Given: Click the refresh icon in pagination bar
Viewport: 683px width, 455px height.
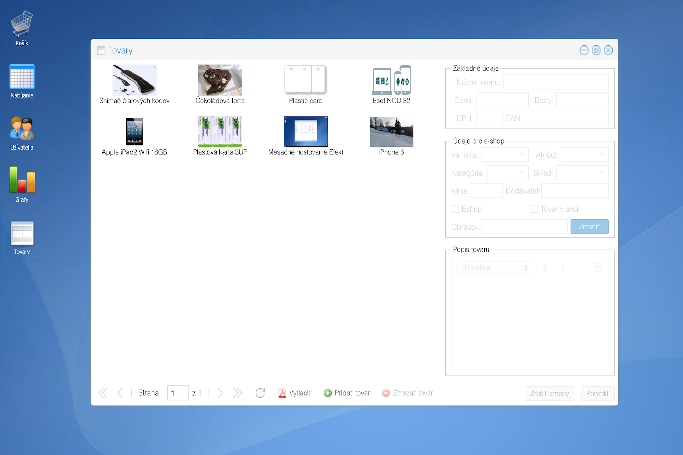Looking at the screenshot, I should (260, 393).
